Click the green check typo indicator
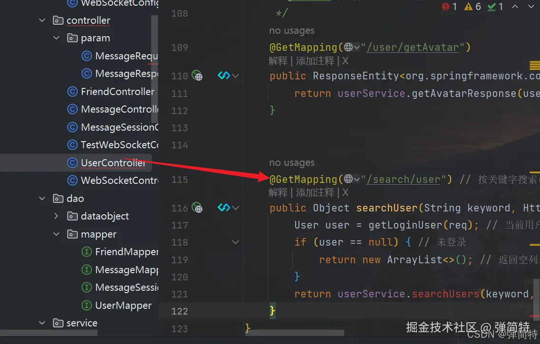This screenshot has height=344, width=540. click(x=495, y=7)
